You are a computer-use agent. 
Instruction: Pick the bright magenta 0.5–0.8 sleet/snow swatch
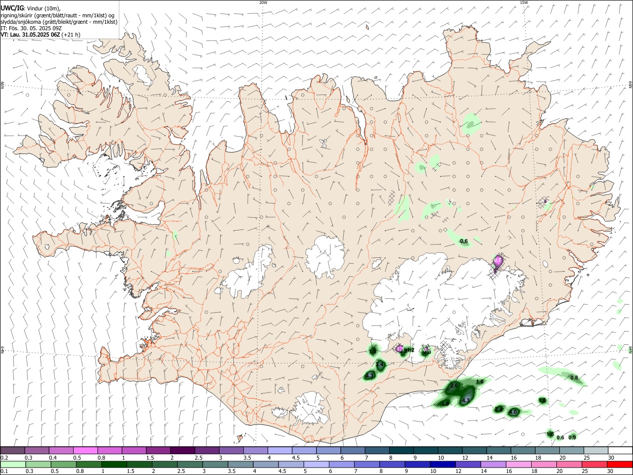(85, 451)
